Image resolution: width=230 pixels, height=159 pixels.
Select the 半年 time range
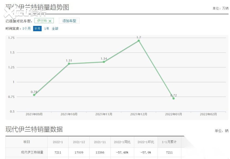click(x=37, y=28)
